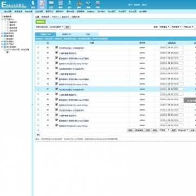Expand the second collapsed folder in sidebar tree

coord(2,36)
